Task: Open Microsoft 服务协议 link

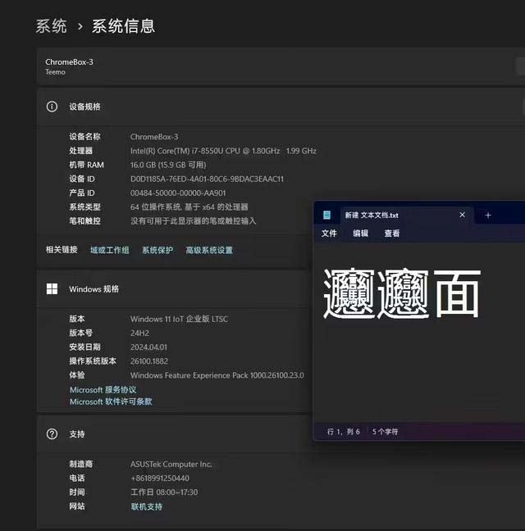Action: pos(103,390)
